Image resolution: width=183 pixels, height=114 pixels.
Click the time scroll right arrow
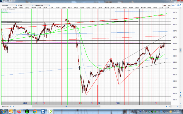coord(166,106)
